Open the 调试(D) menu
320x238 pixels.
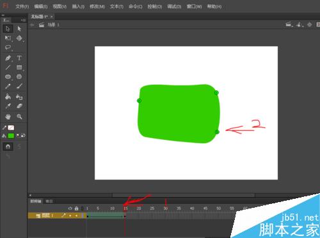tap(174, 6)
